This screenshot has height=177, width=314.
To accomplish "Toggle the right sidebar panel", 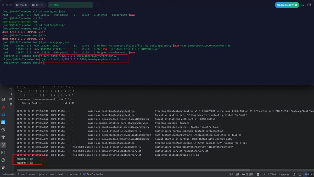I will tap(309, 5).
